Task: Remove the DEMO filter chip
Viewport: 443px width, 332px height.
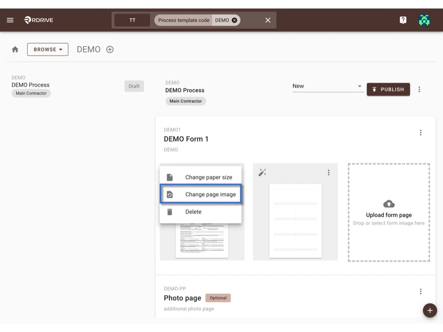Action: tap(234, 20)
